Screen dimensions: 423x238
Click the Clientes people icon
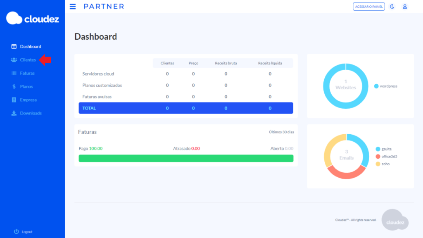(14, 60)
